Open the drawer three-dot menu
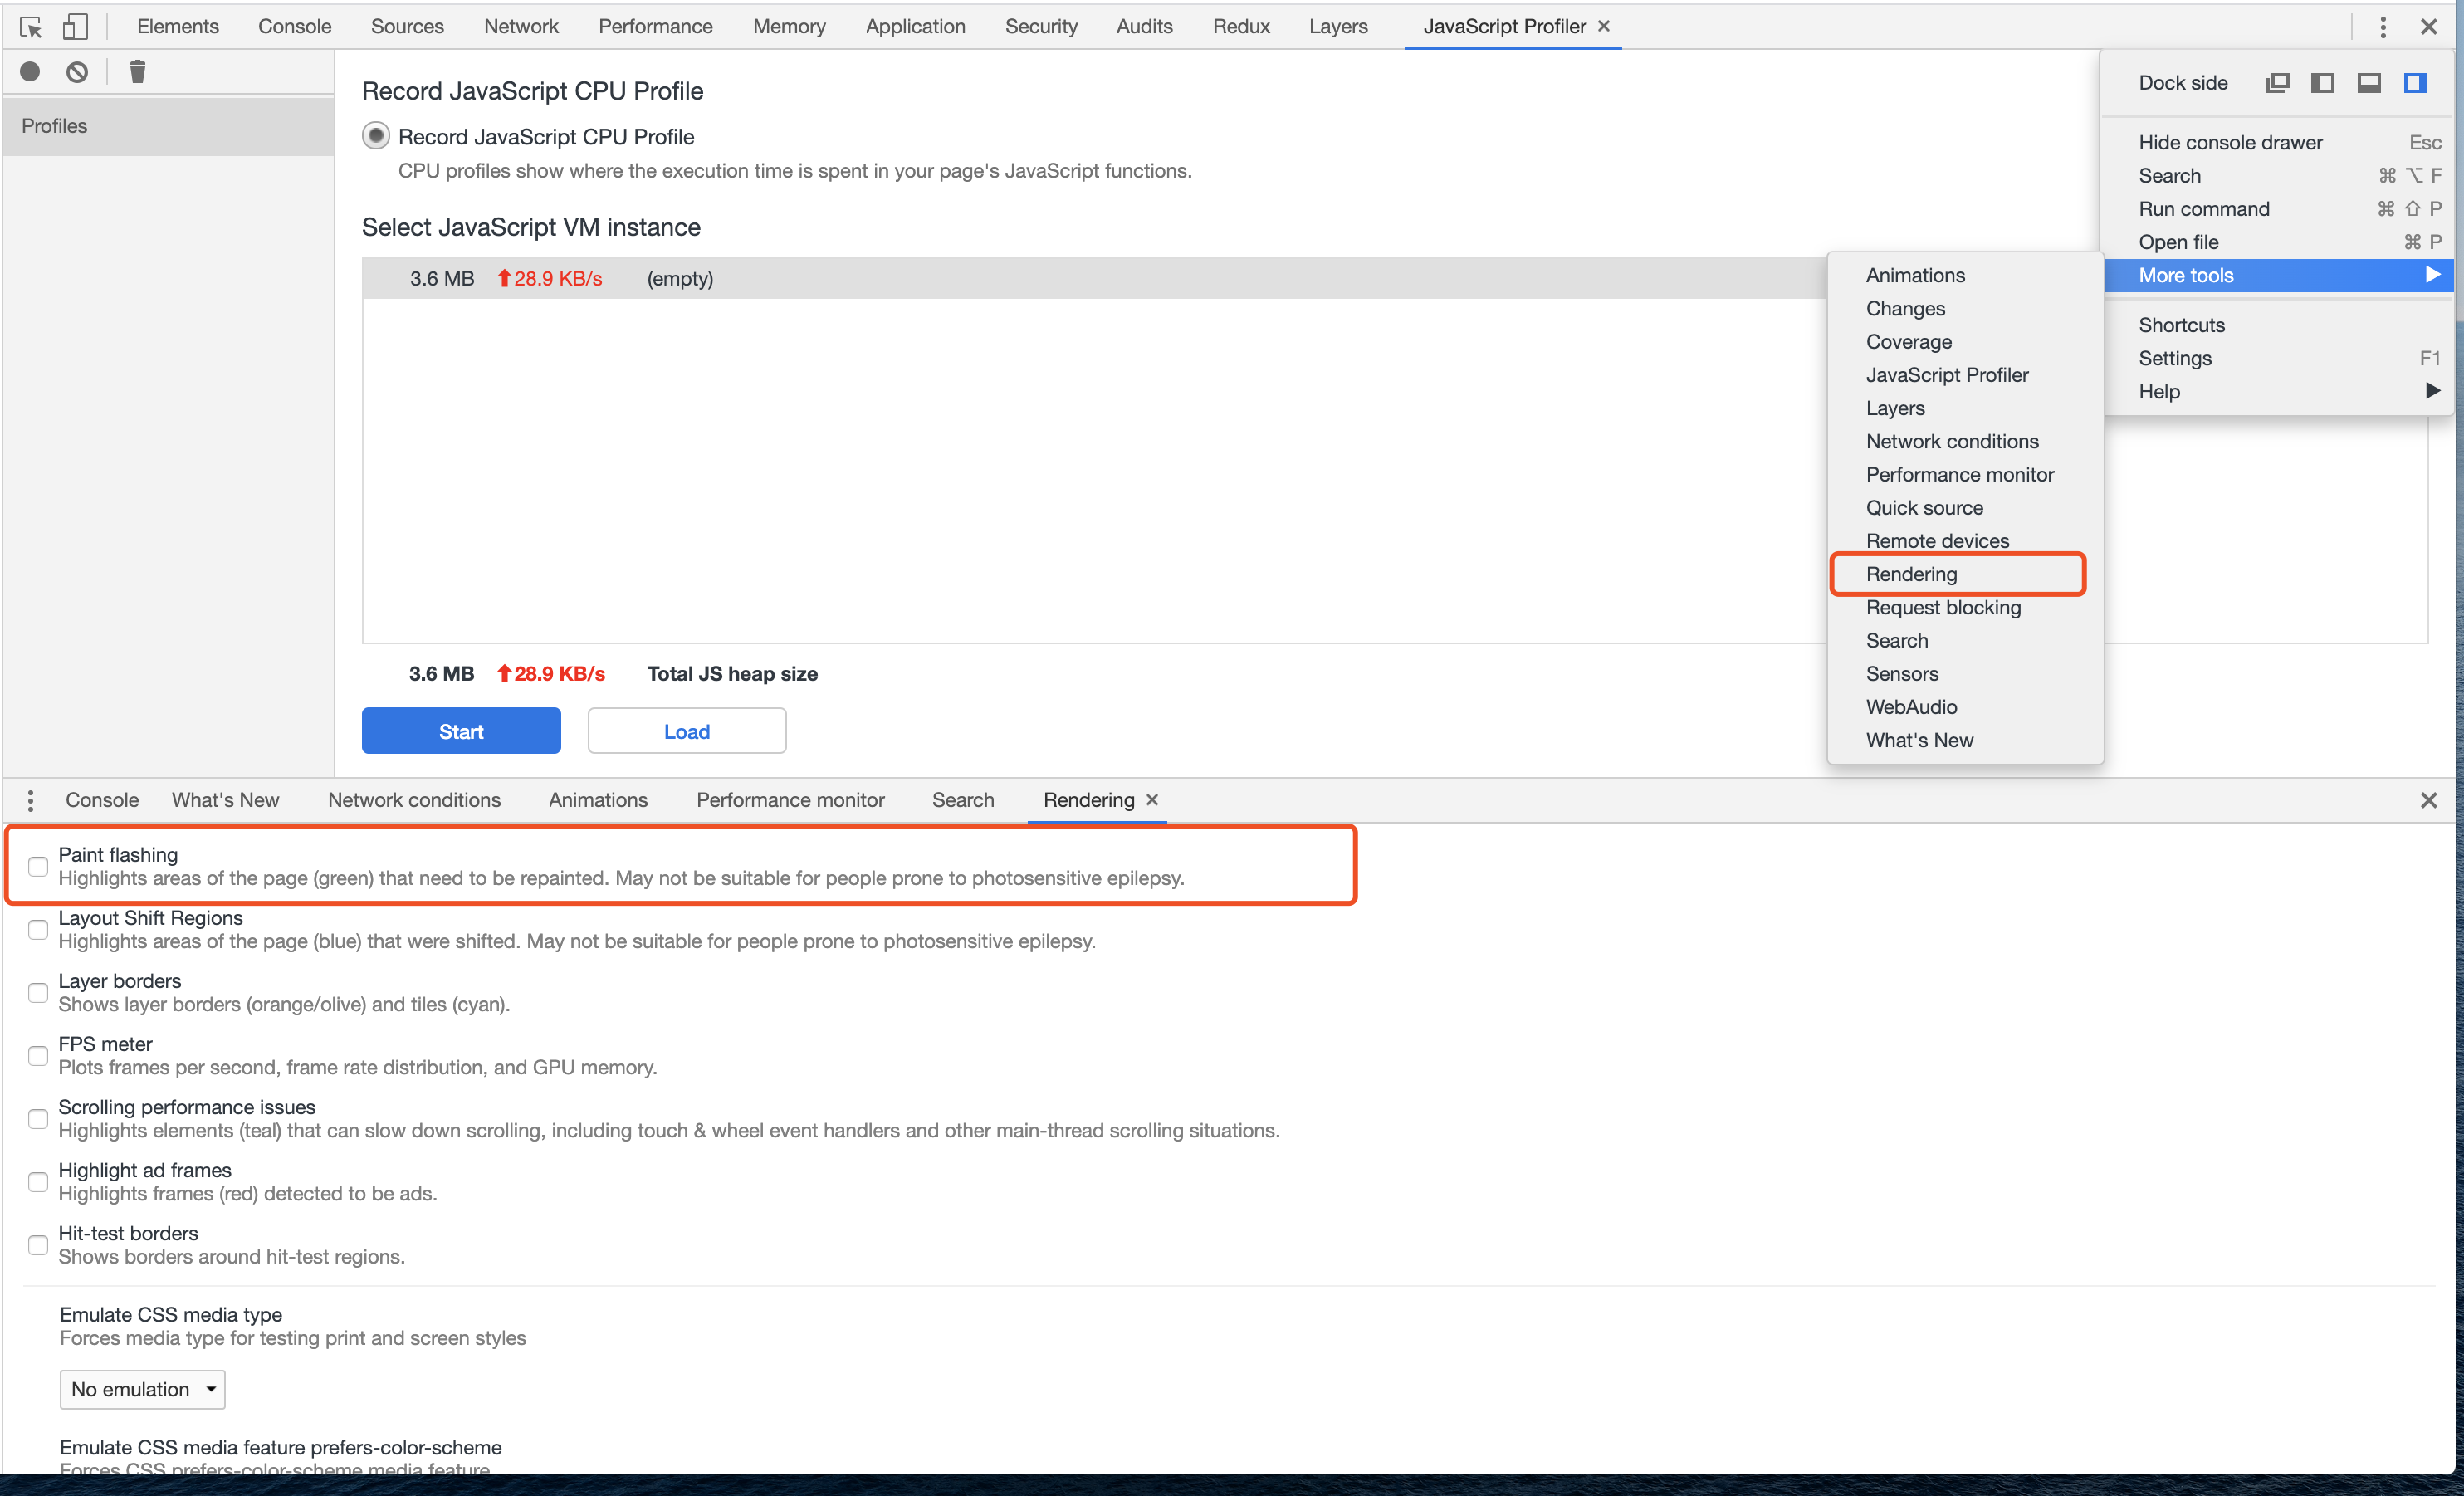Image resolution: width=2464 pixels, height=1496 pixels. click(x=30, y=800)
